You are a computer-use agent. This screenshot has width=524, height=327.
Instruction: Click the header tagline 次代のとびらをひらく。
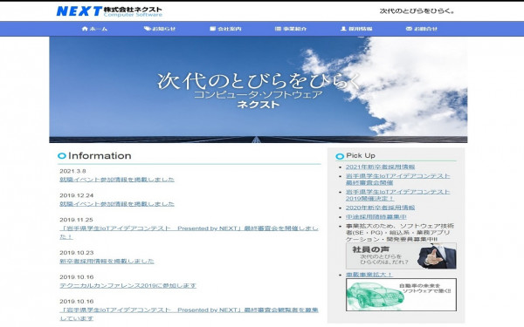point(417,11)
